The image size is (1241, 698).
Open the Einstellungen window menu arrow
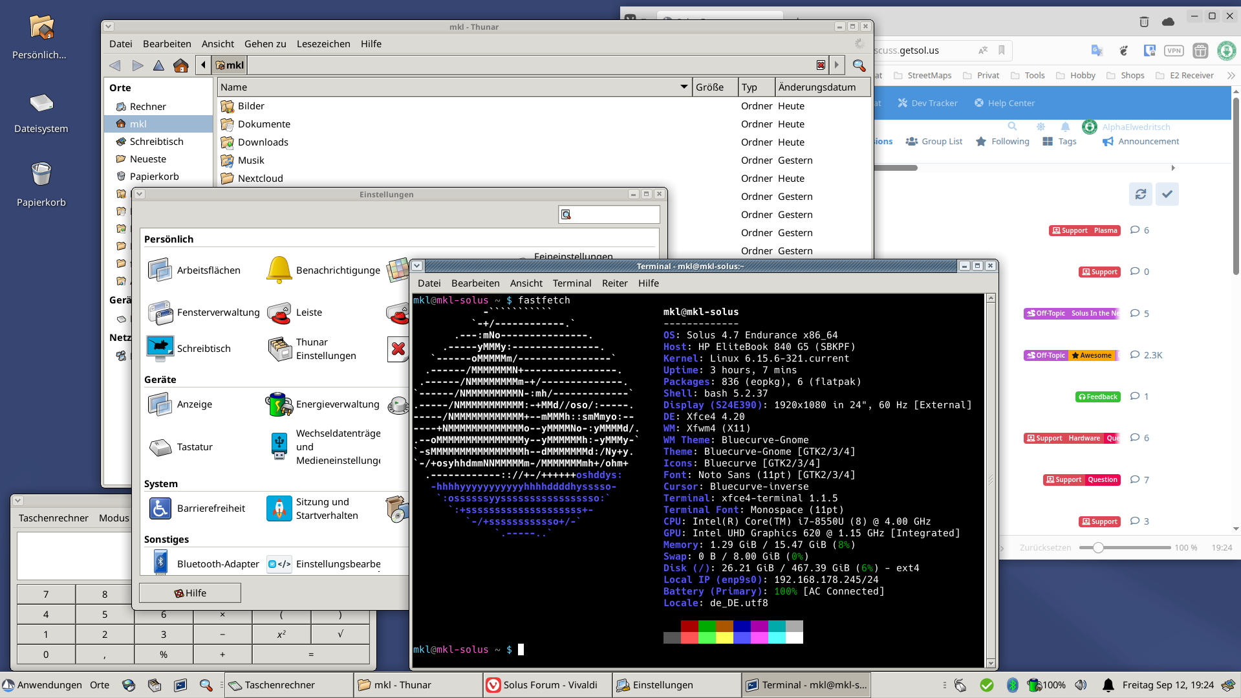[x=139, y=194]
